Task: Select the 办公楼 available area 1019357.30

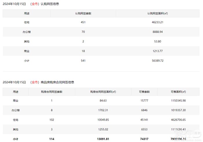Action: tap(178, 110)
